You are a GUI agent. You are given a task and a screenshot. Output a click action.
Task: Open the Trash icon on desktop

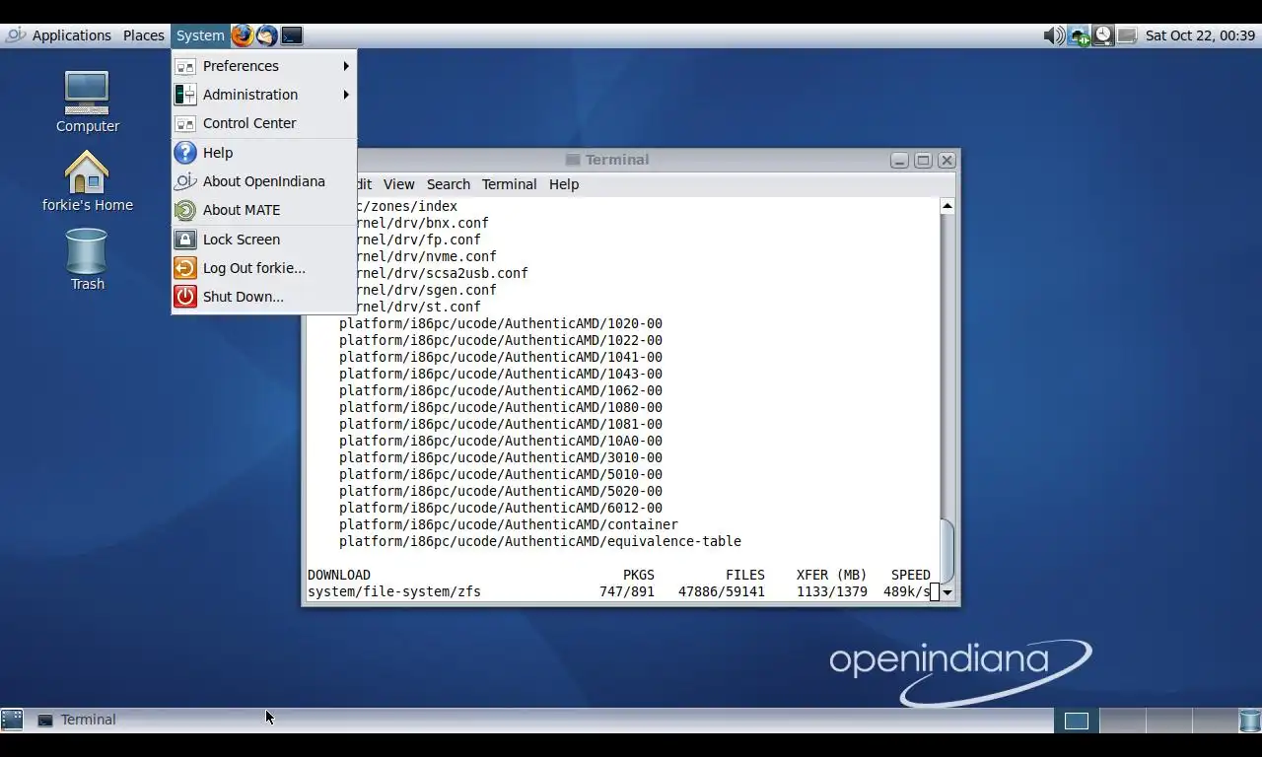(x=87, y=259)
